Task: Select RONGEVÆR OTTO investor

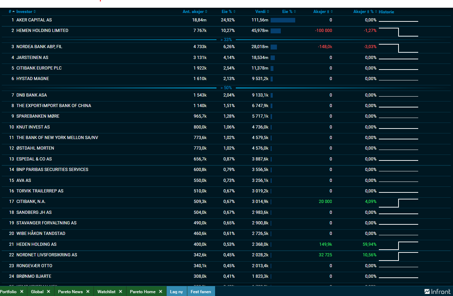Action: (34, 266)
